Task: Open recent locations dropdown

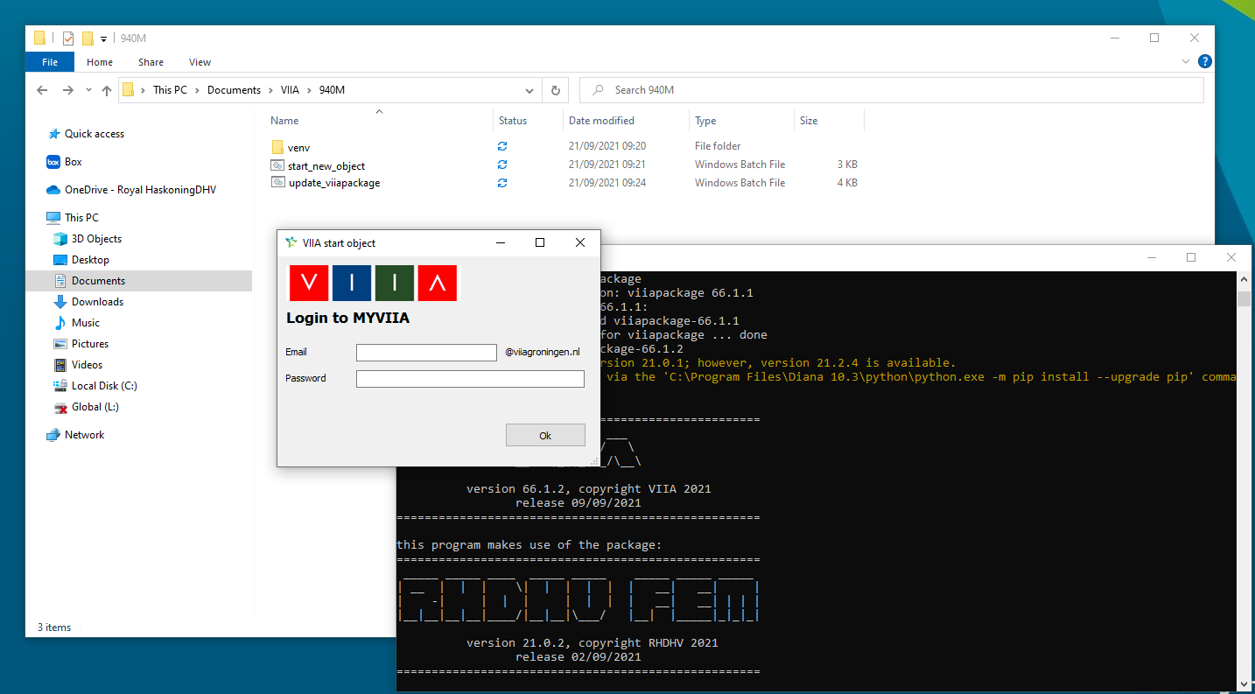Action: coord(88,90)
